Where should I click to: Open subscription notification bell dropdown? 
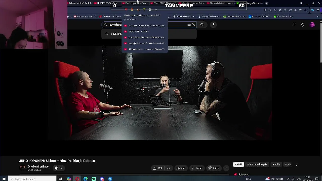[x=58, y=168]
